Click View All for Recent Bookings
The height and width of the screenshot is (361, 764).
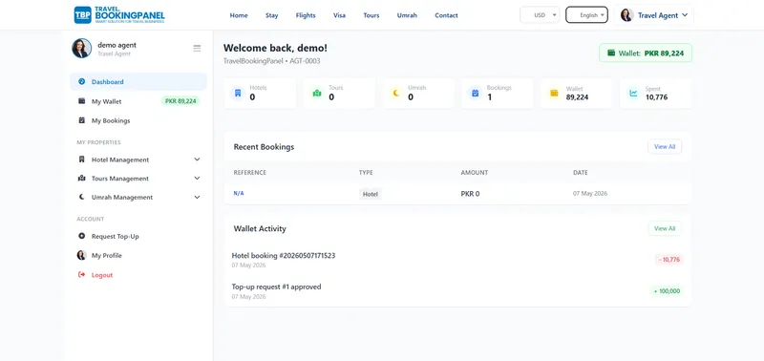[x=665, y=147]
